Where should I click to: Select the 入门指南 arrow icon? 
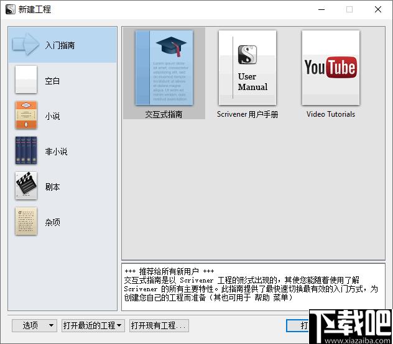[26, 44]
